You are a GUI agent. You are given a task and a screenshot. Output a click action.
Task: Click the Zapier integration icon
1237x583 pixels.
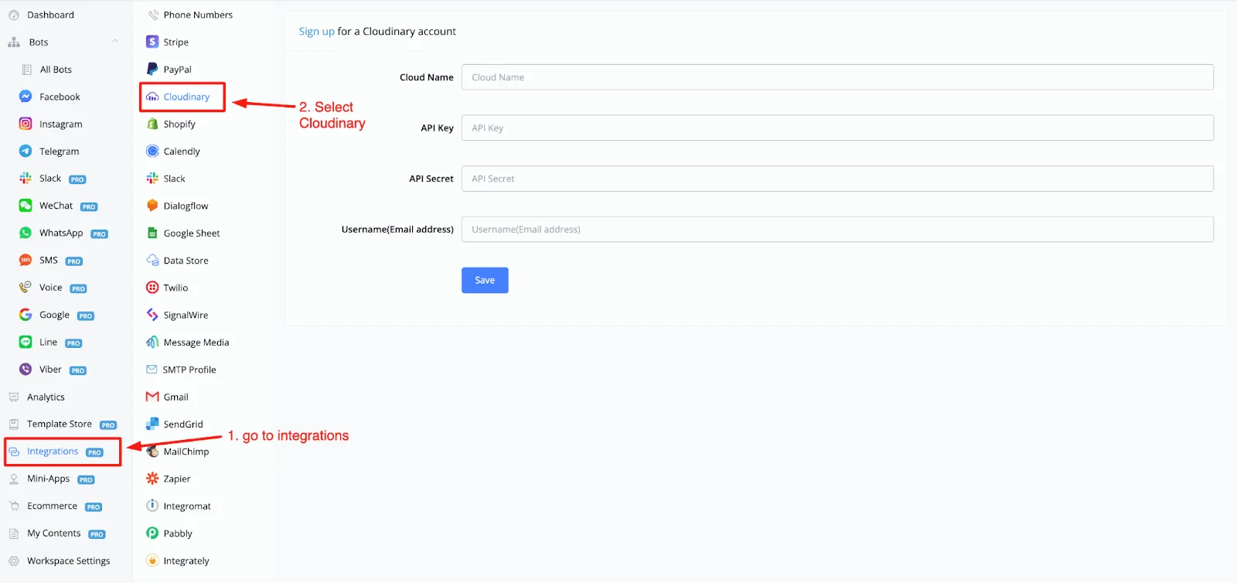click(x=152, y=479)
